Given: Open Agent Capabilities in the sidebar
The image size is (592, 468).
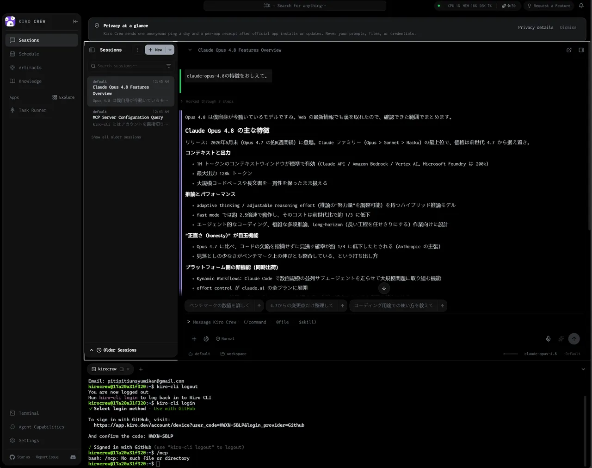Looking at the screenshot, I should [42, 427].
